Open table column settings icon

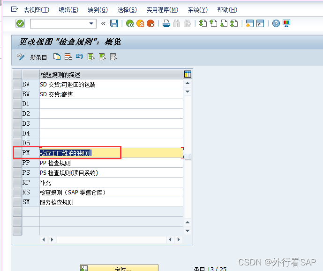pos(188,74)
